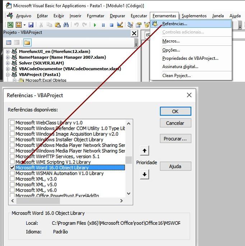The image size is (245, 246).
Task: Close the Projeto - VBAProject pane
Action: point(134,33)
